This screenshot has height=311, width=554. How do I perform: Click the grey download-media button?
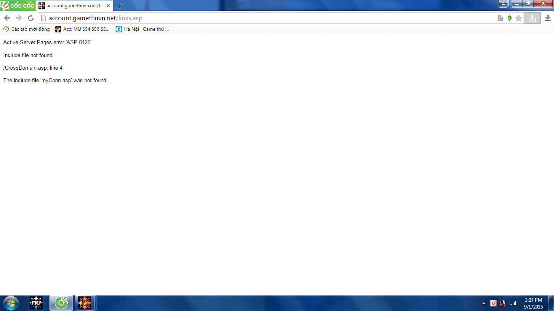532,18
